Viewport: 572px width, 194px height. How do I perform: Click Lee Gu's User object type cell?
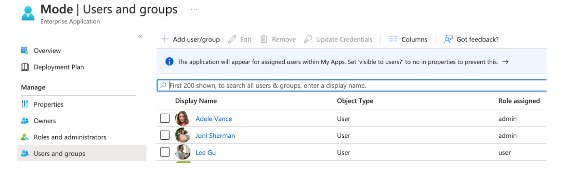(343, 153)
